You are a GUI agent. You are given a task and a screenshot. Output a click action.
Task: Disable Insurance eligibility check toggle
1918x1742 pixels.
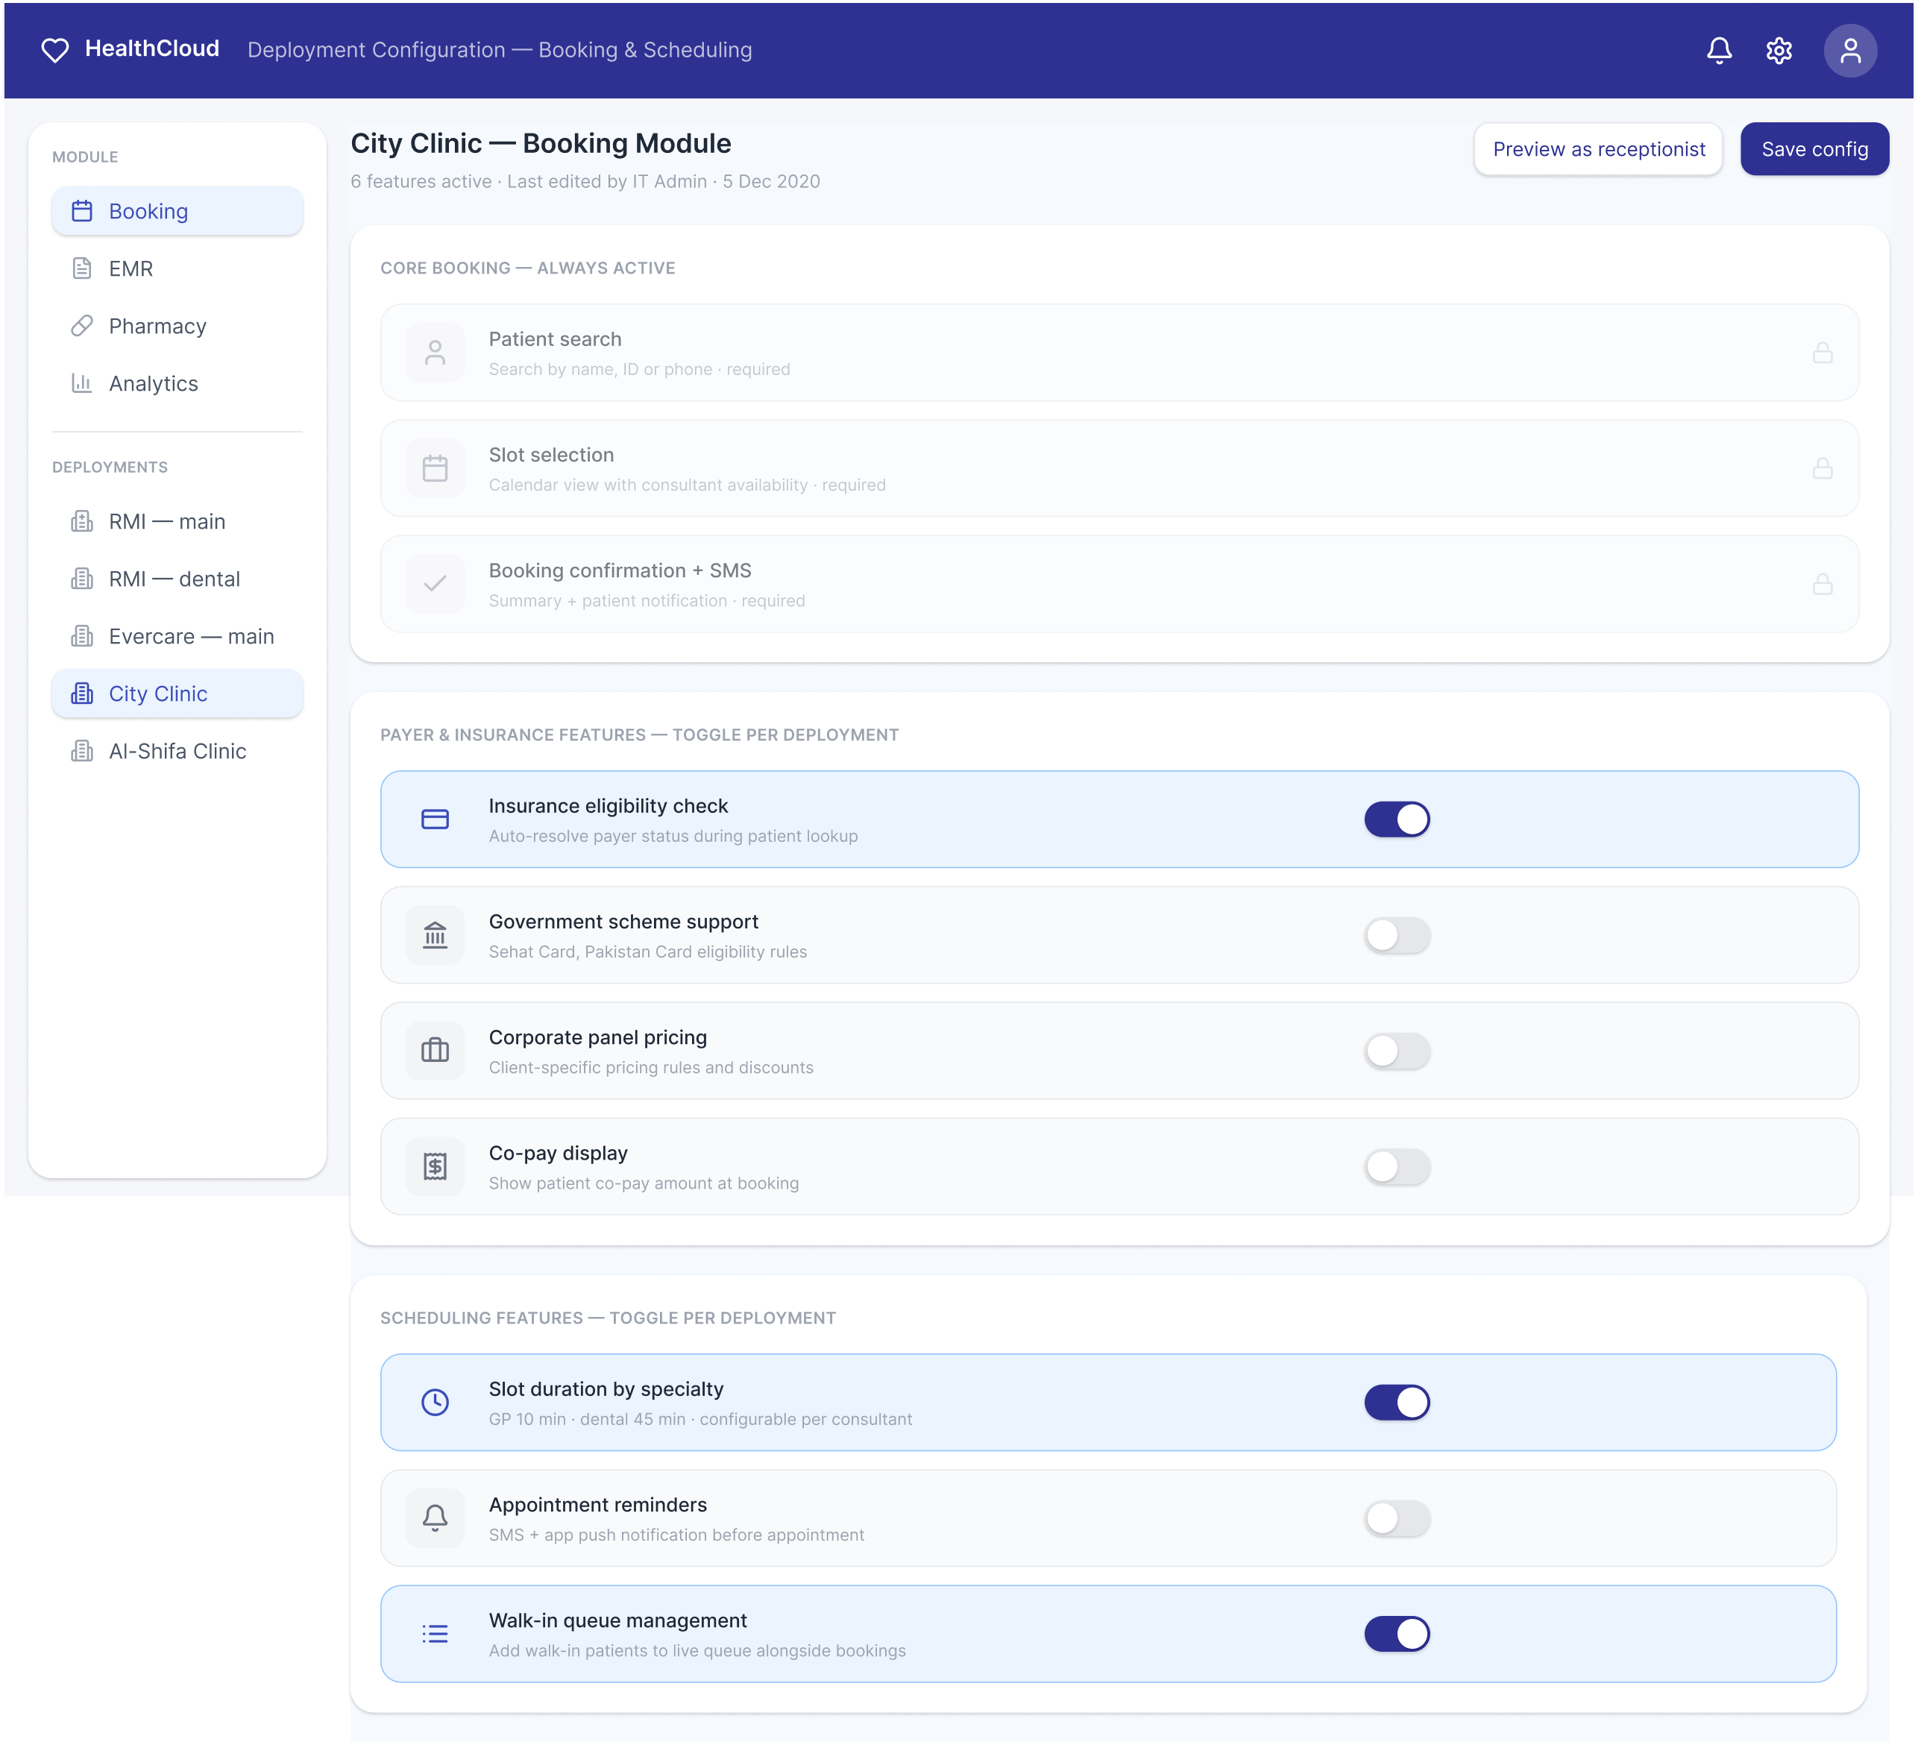pyautogui.click(x=1397, y=819)
